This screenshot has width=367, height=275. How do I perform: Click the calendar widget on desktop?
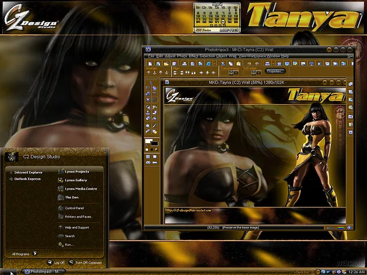point(217,18)
